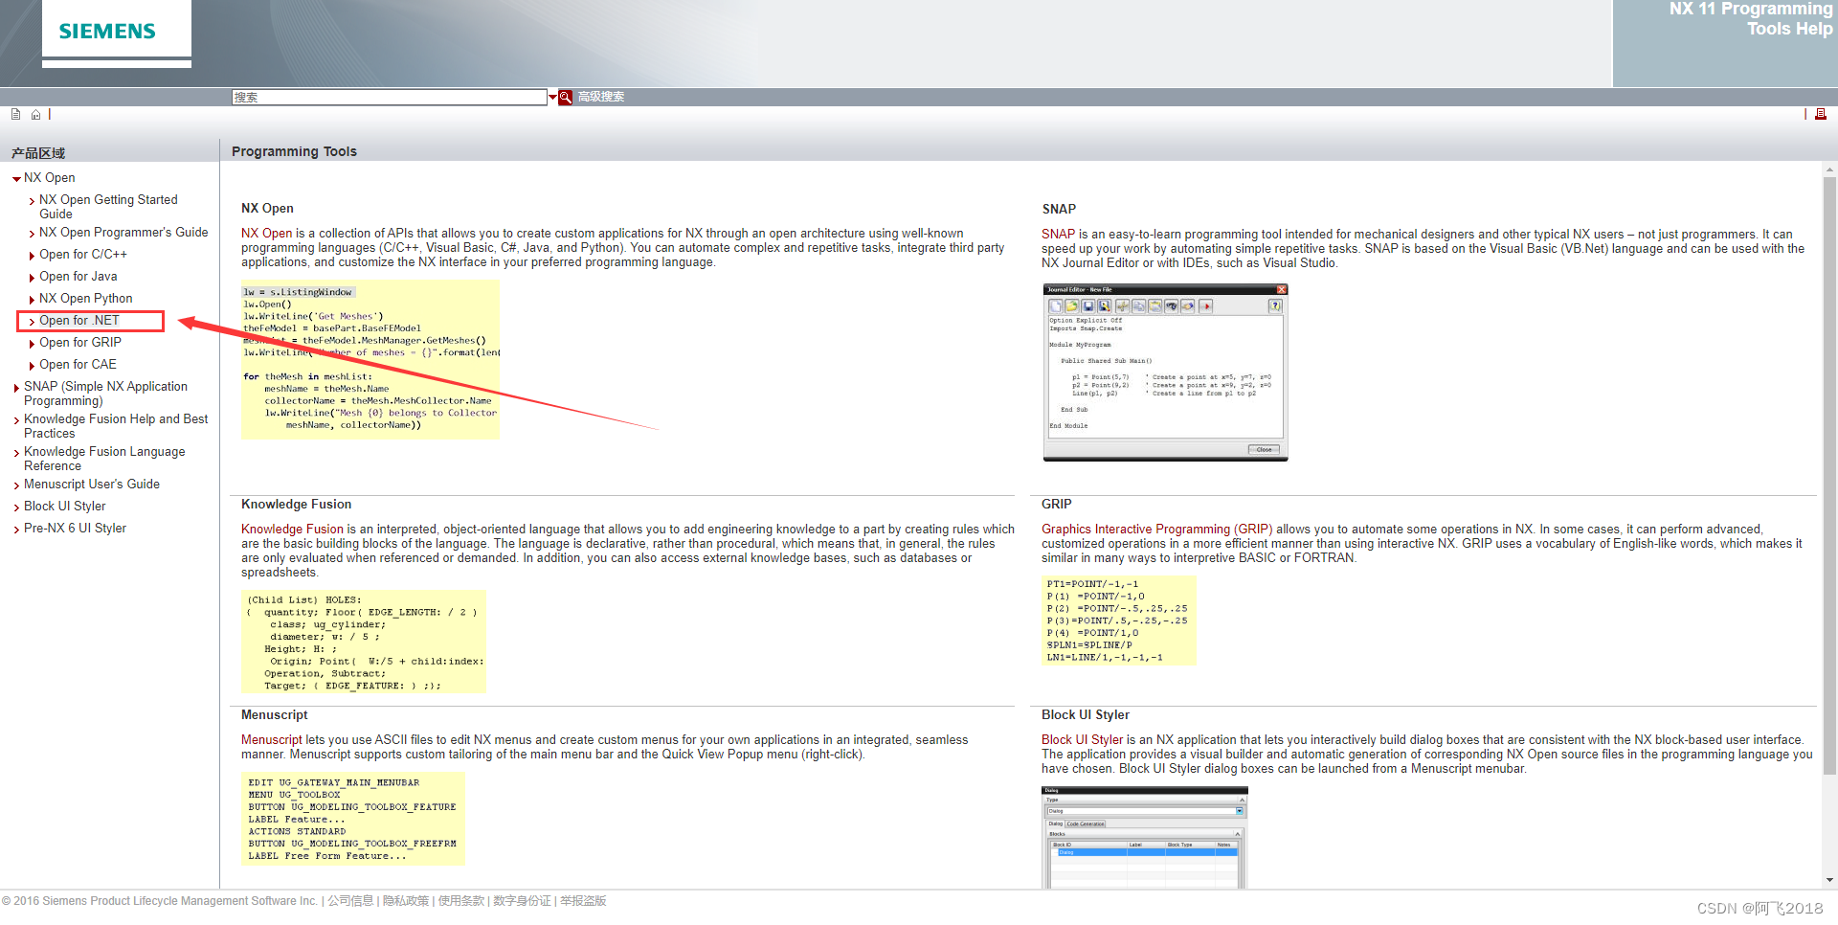1838x925 pixels.
Task: Expand the Open for CAE arrow
Action: pyautogui.click(x=32, y=366)
